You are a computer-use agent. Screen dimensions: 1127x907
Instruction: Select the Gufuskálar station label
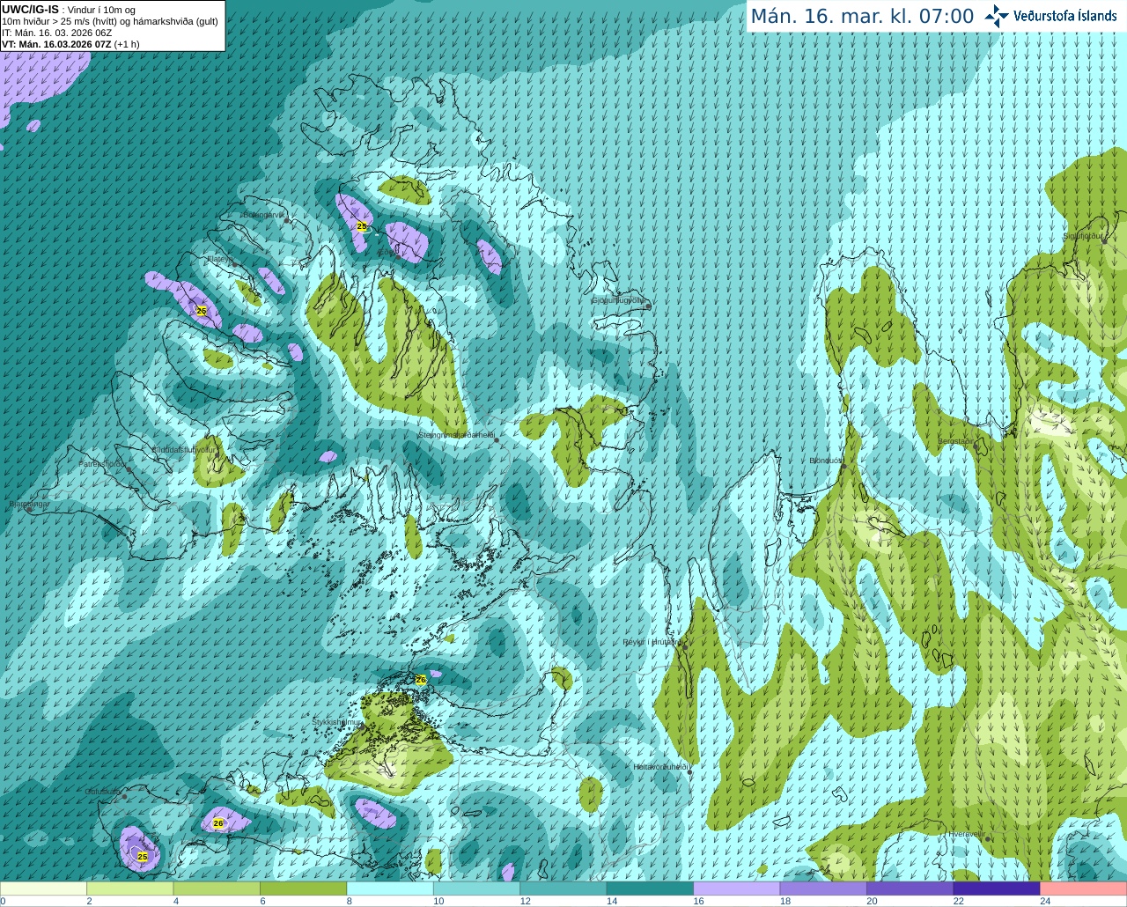click(x=103, y=792)
